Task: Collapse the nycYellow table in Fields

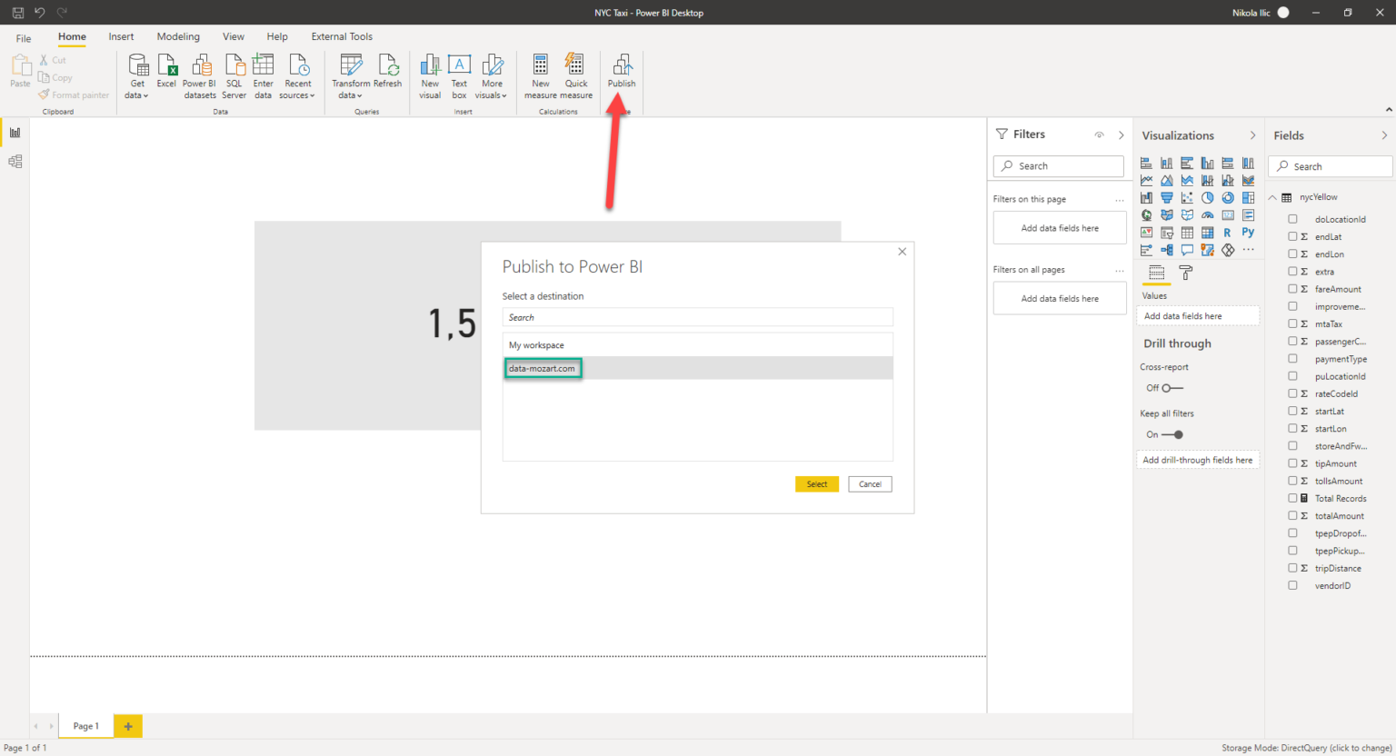Action: (1271, 197)
